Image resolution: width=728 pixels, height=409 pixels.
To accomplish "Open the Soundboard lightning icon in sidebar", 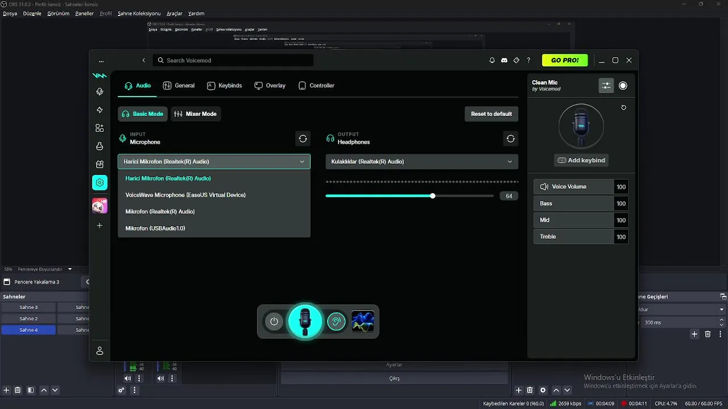I will (100, 110).
